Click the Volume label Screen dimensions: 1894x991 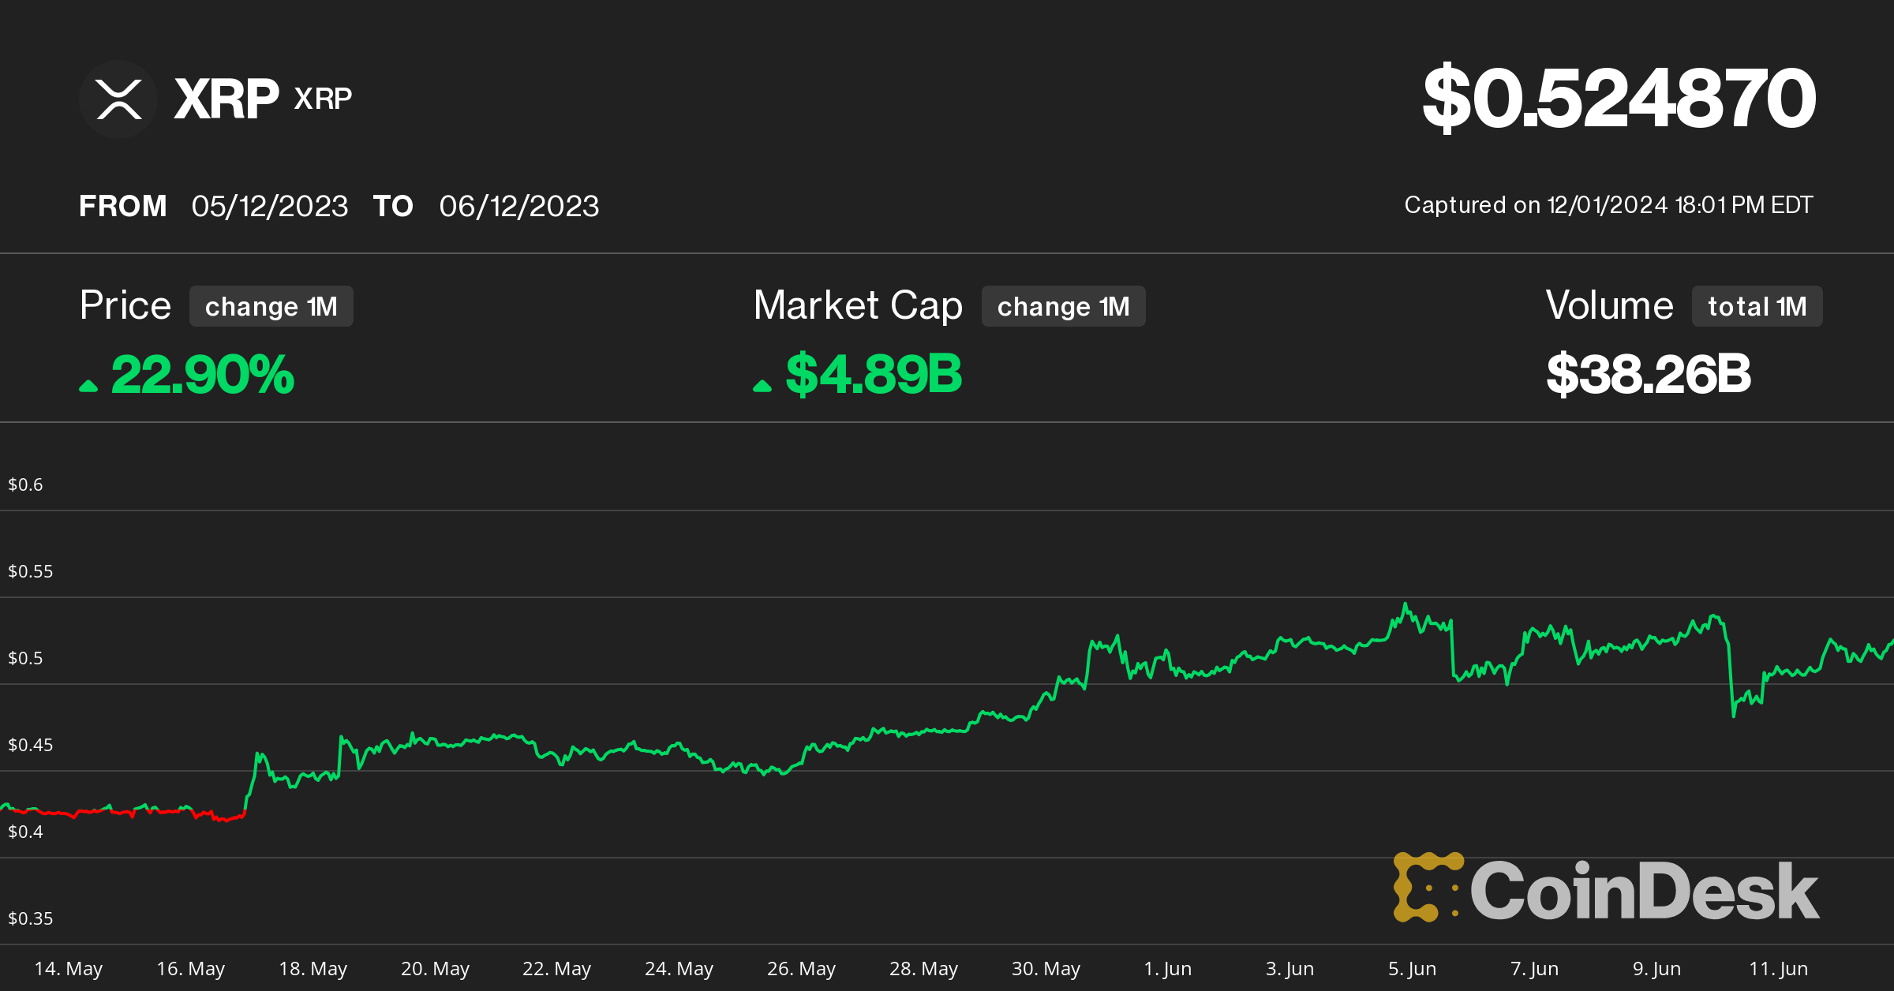[x=1609, y=305]
